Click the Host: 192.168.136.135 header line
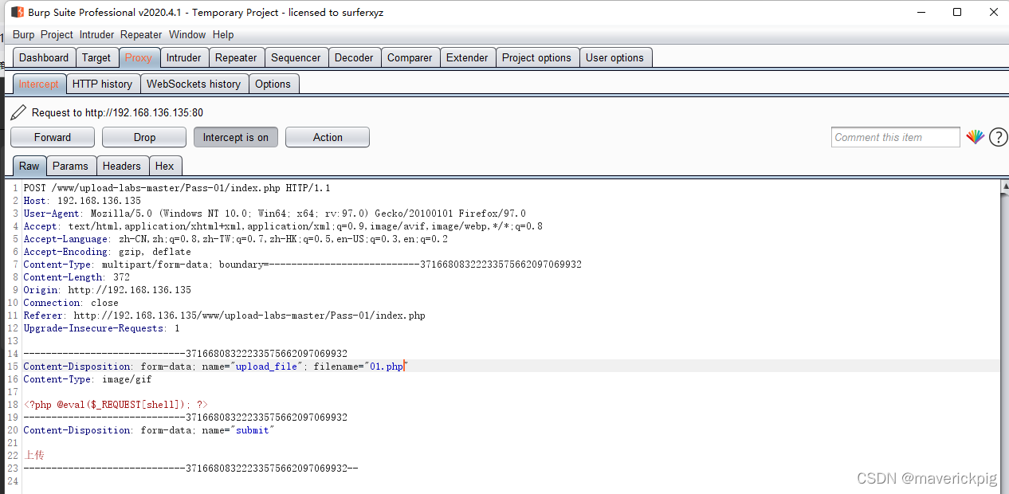This screenshot has width=1009, height=494. 82,201
